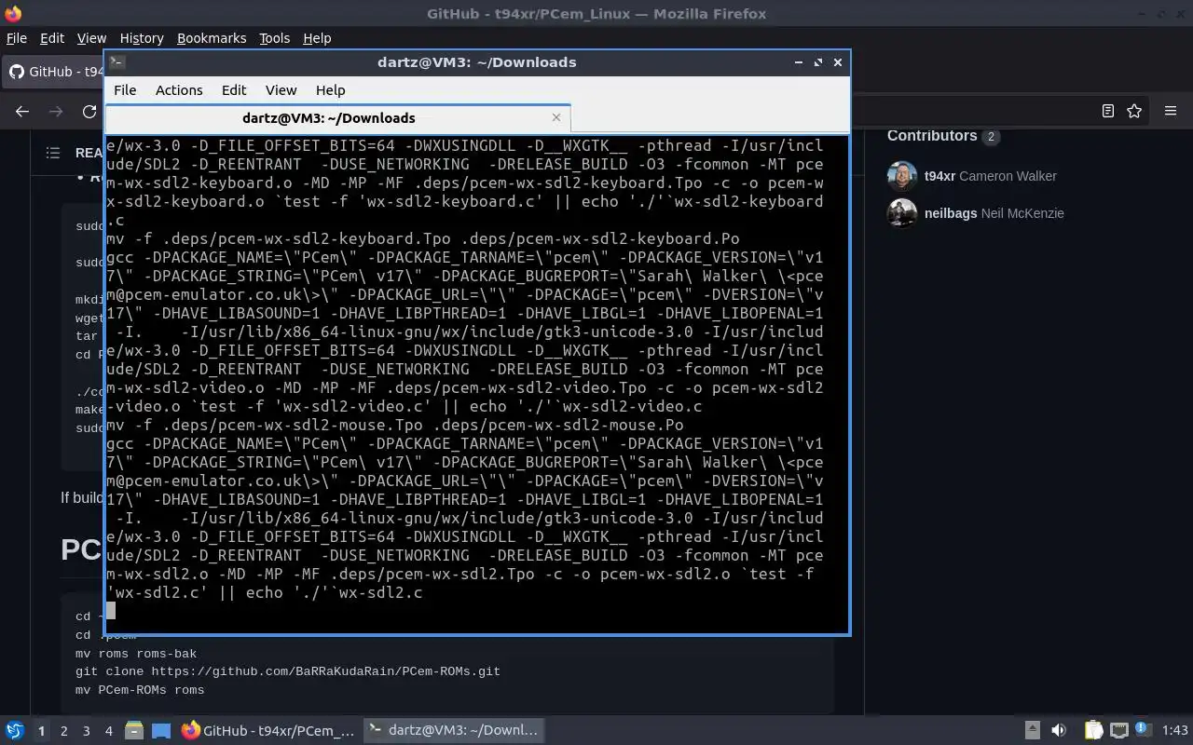Viewport: 1193px width, 745px height.
Task: Click update notifier tray icon
Action: [x=1142, y=729]
